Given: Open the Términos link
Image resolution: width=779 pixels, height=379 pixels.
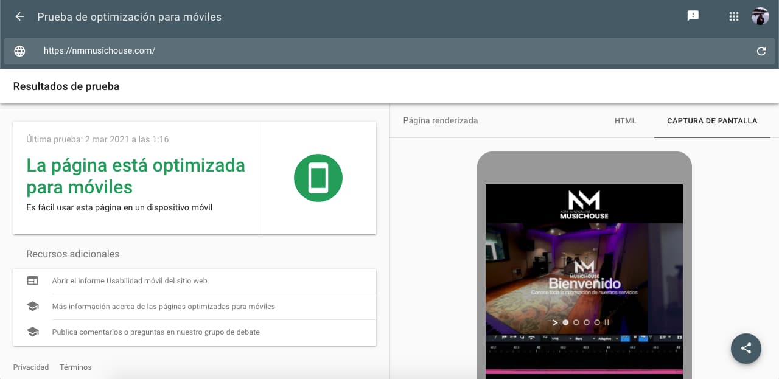Looking at the screenshot, I should coord(75,367).
